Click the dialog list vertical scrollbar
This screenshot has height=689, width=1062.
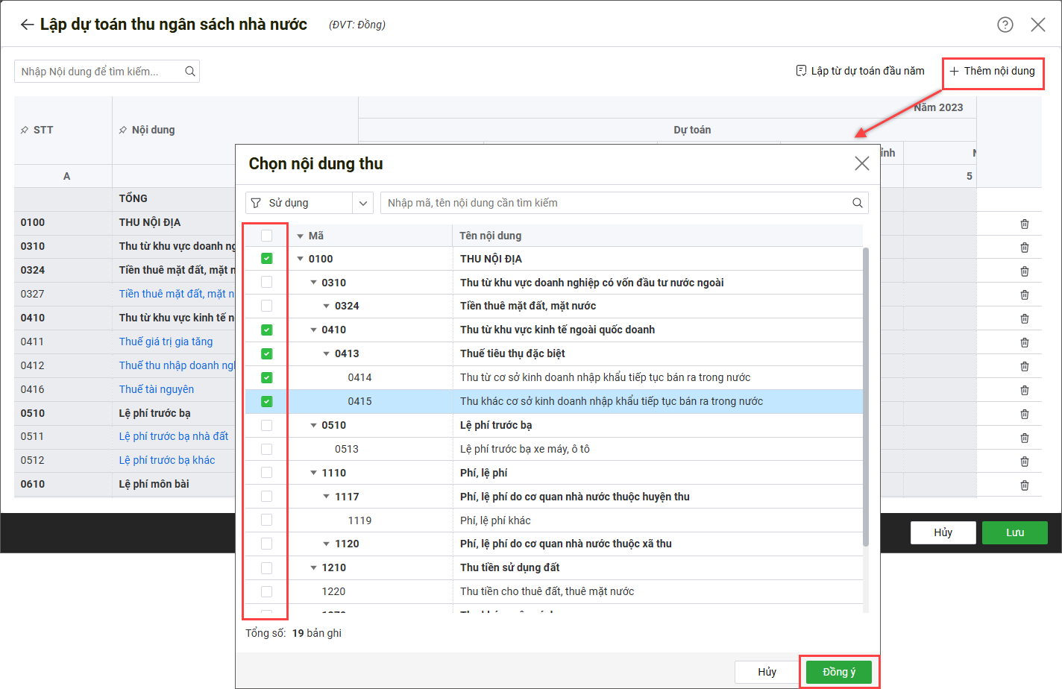tap(865, 395)
